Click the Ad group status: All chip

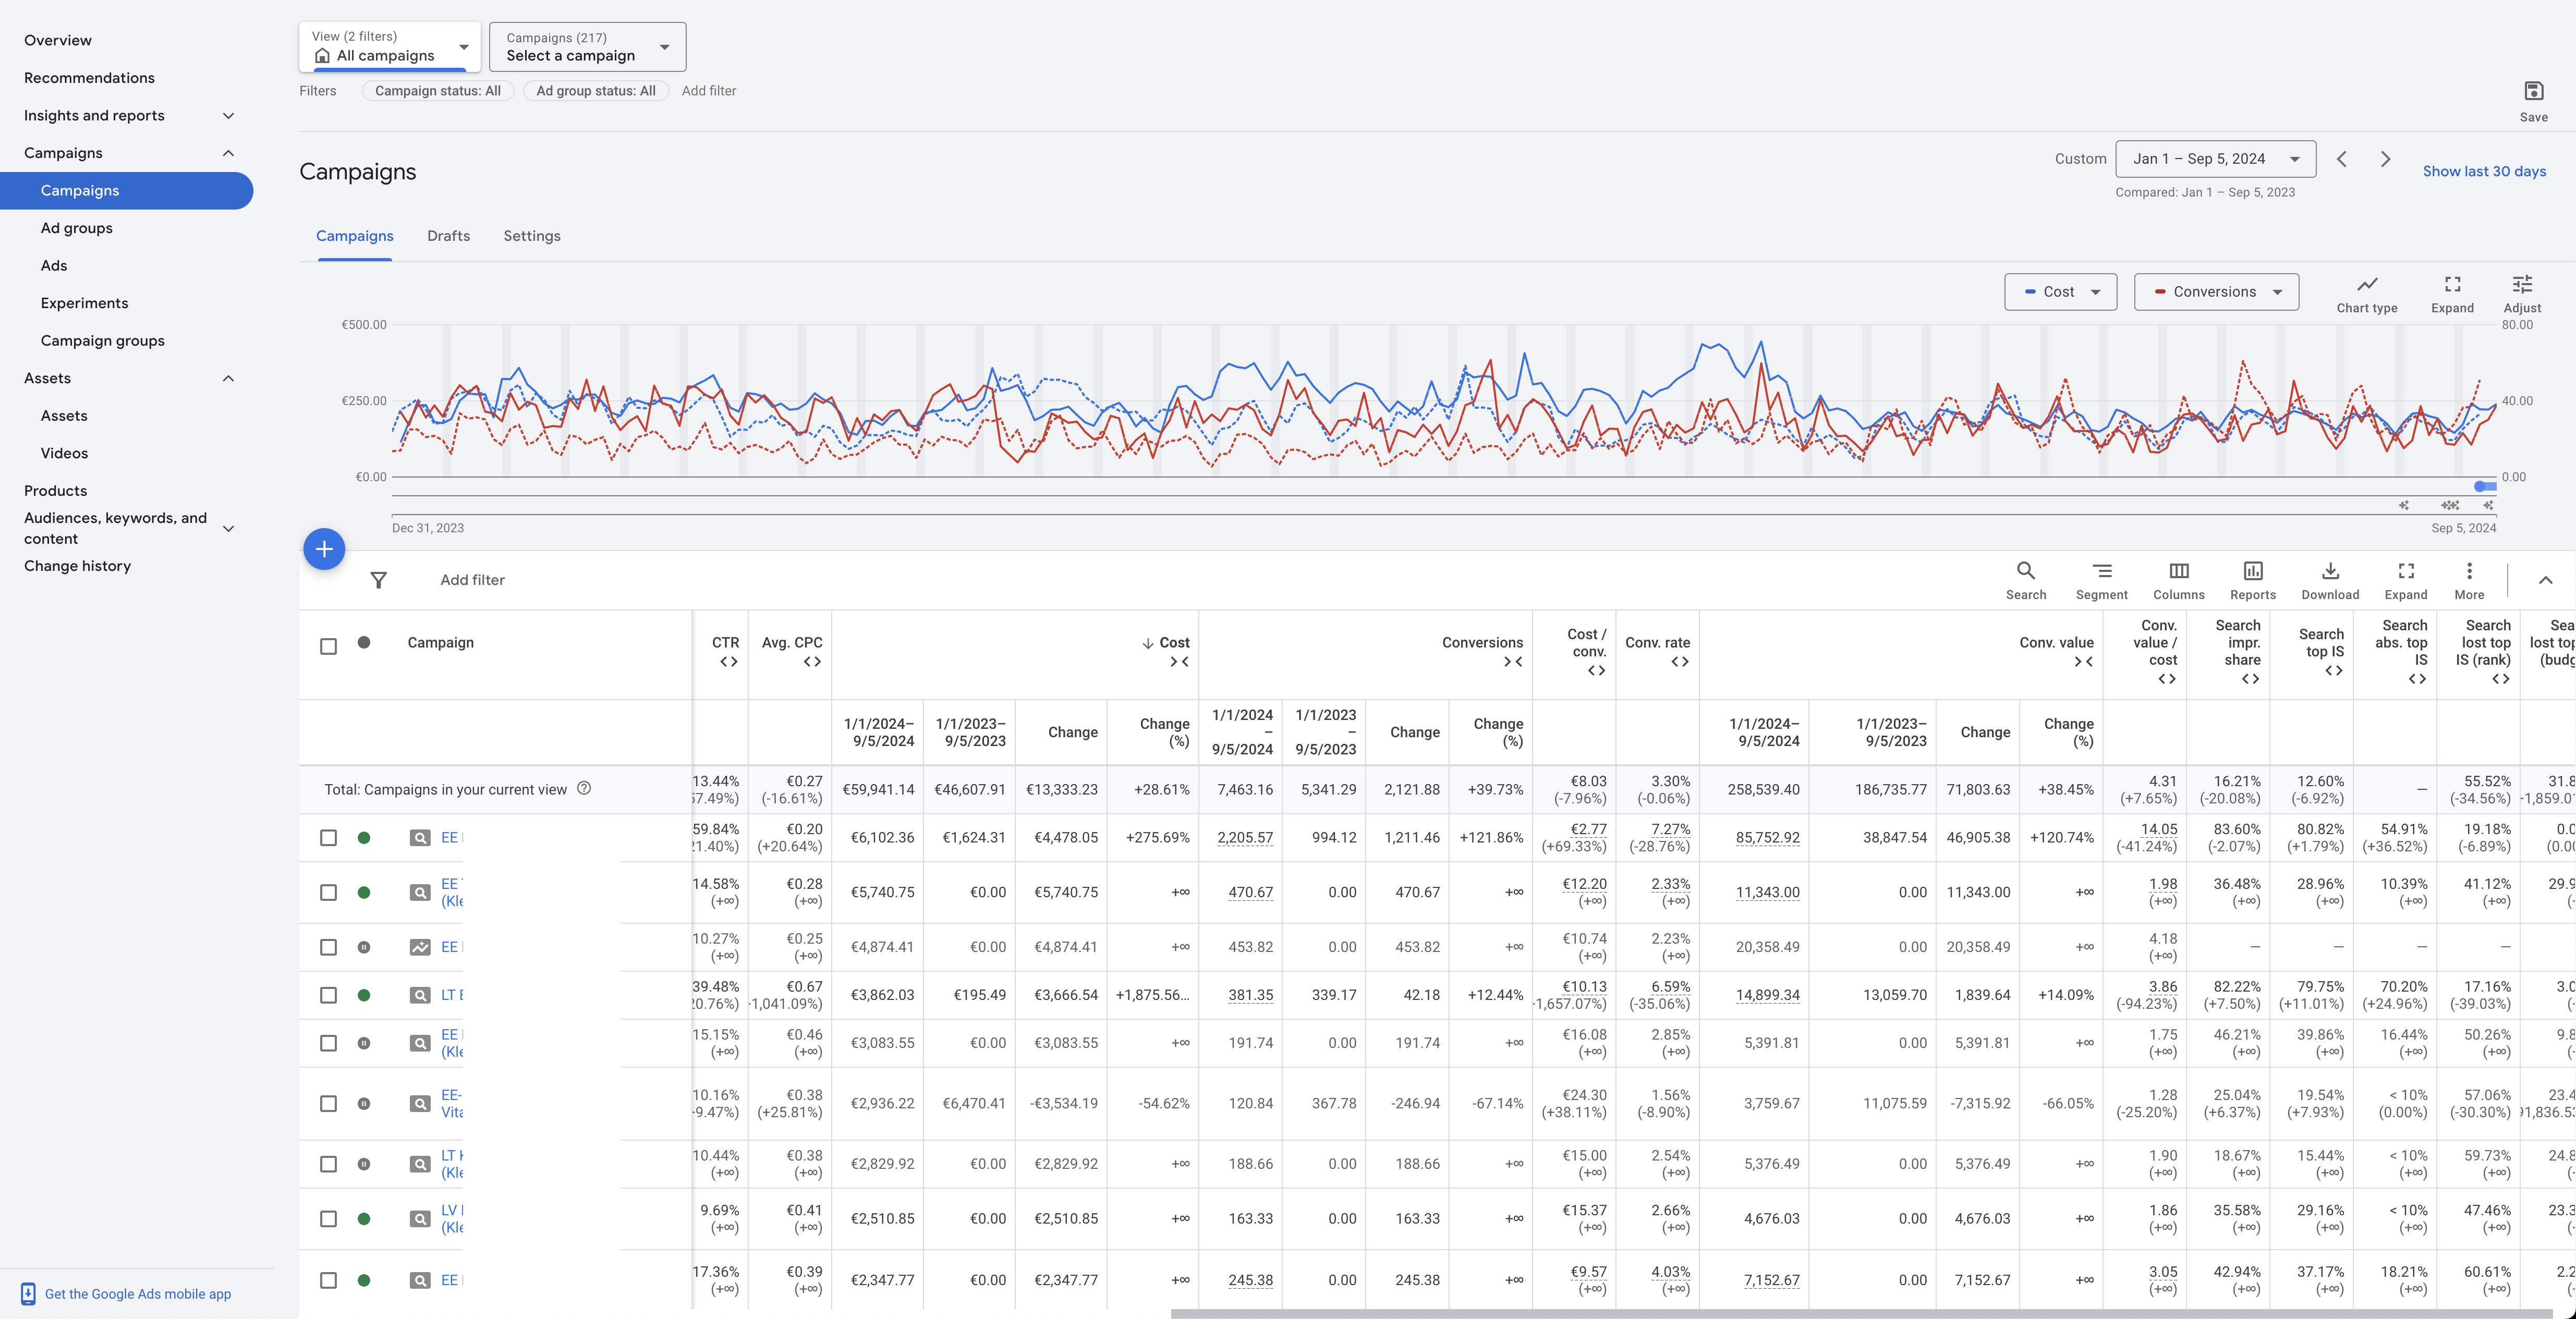[x=595, y=91]
